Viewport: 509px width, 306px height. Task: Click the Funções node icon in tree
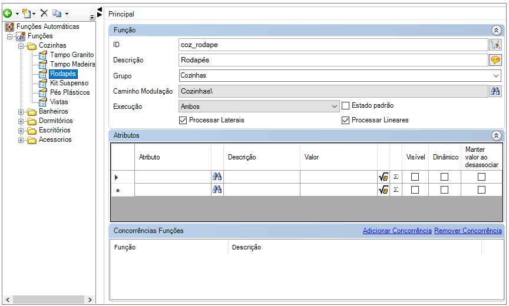tap(21, 36)
